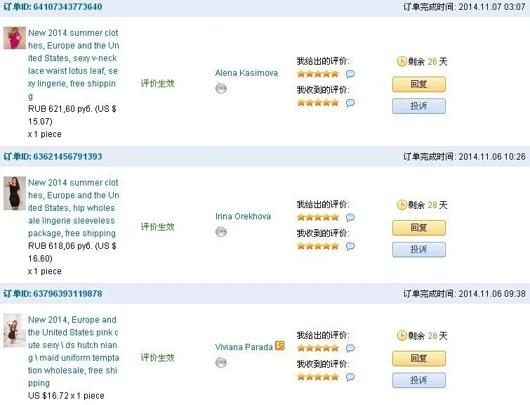Screen dimensions: 530x405
Task: Click the chat messenger icon under Alena Kasimova
Action: 221,89
